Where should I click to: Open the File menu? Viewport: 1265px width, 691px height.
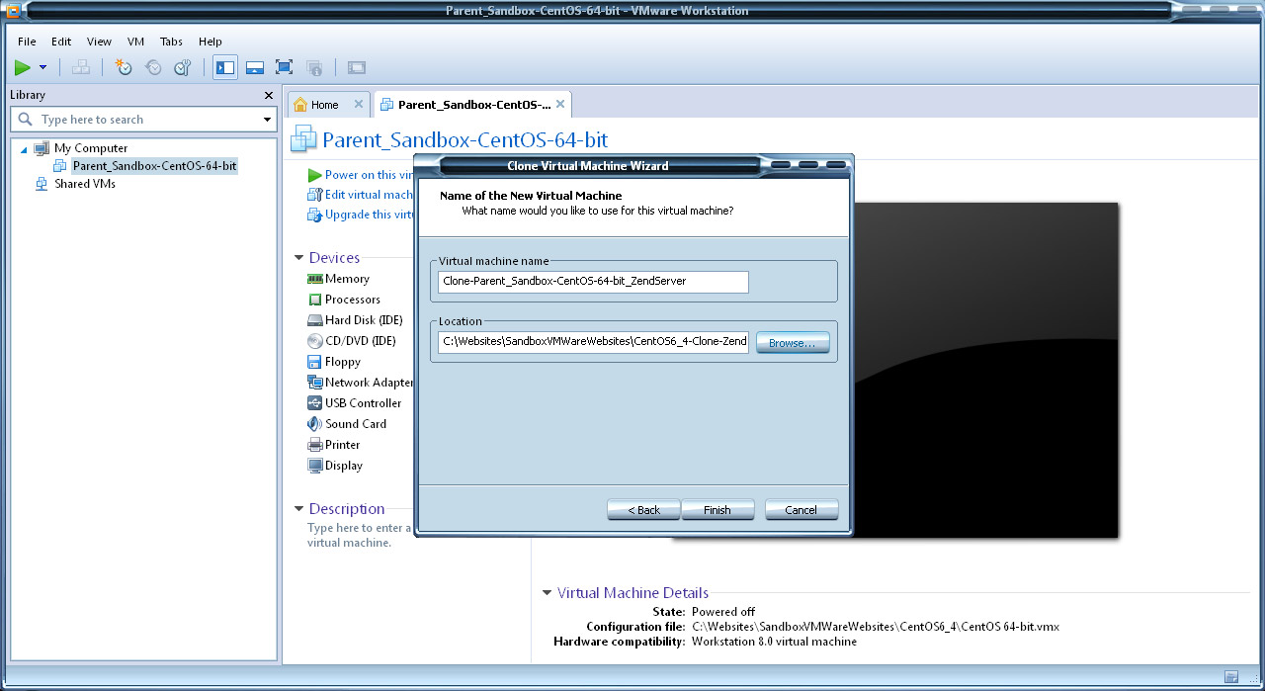[27, 42]
